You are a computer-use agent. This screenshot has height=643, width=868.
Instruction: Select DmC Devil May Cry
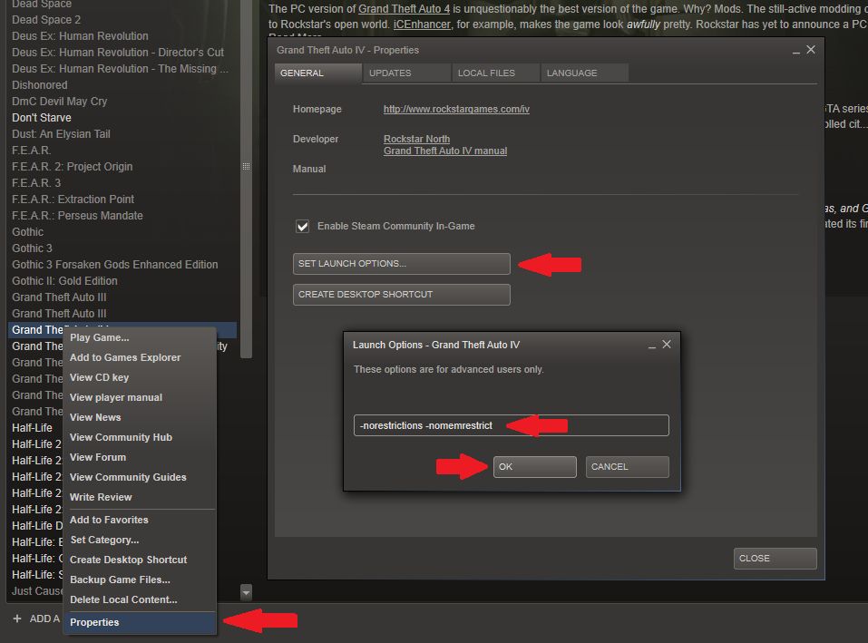click(x=60, y=102)
